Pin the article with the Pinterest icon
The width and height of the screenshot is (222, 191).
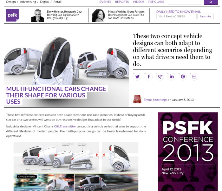[183, 77]
